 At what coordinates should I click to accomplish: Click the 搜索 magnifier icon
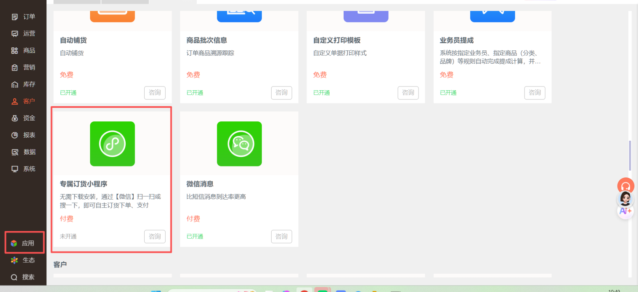click(14, 277)
